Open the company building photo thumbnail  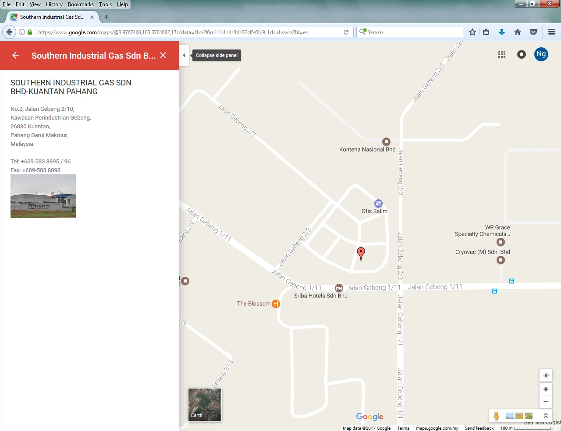point(43,196)
